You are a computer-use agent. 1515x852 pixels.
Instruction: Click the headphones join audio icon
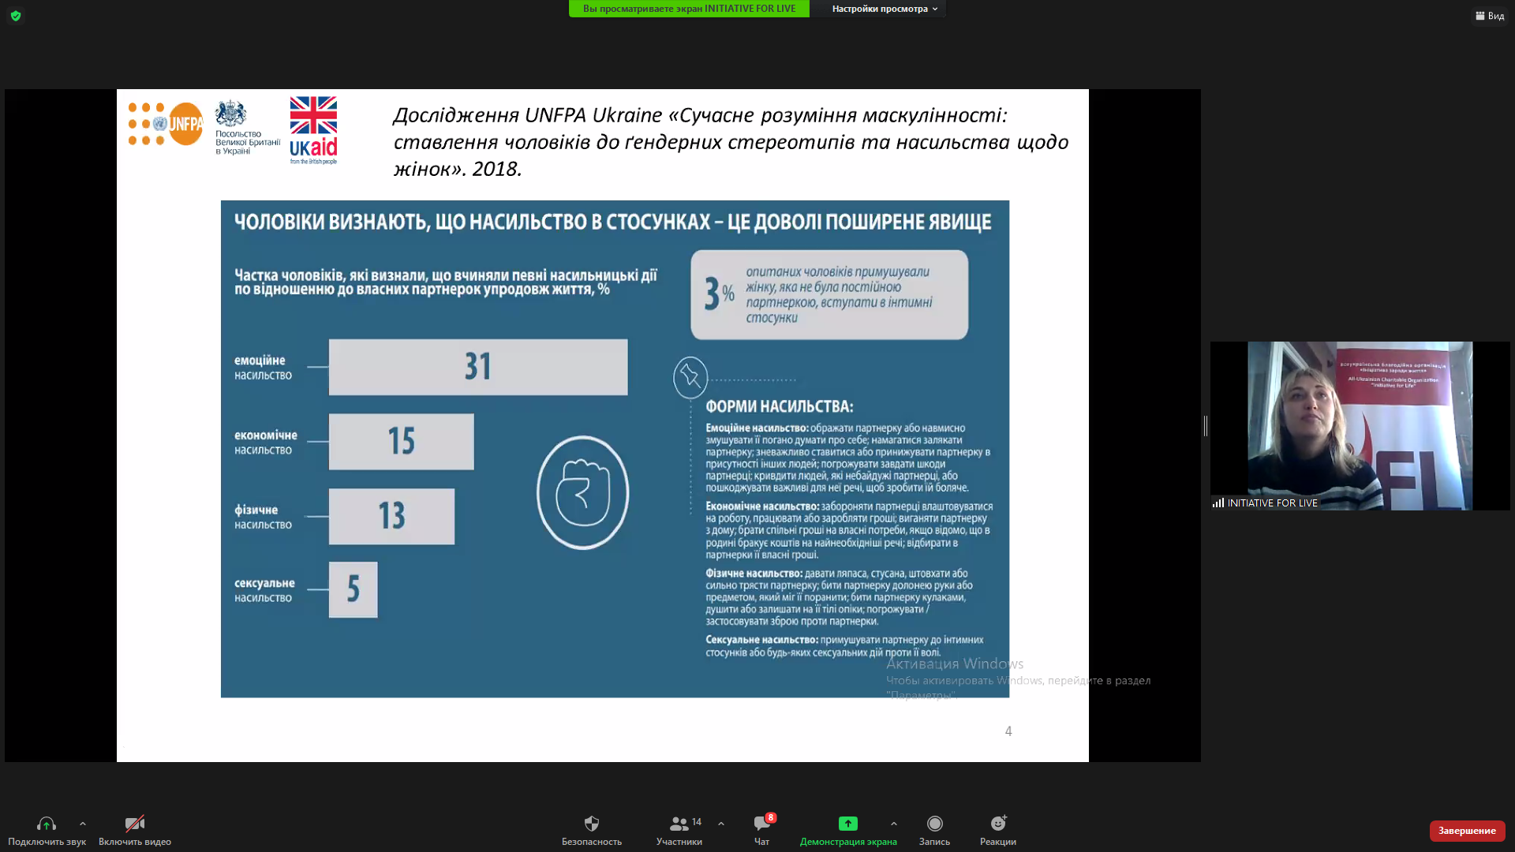coord(47,824)
